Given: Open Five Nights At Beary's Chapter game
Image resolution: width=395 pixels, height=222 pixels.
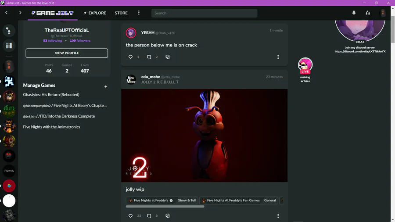Looking at the screenshot, I should [x=65, y=105].
